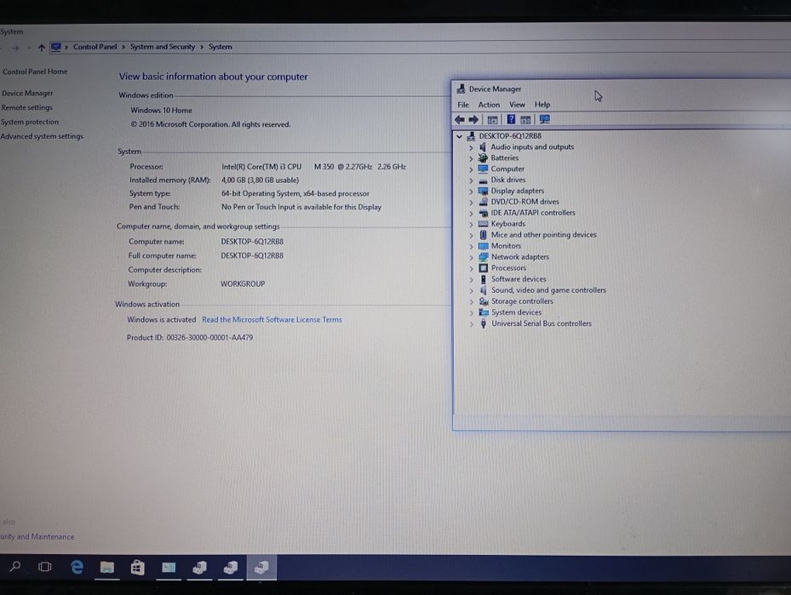Select Sound, video and game controllers label
This screenshot has height=595, width=791.
coord(549,290)
